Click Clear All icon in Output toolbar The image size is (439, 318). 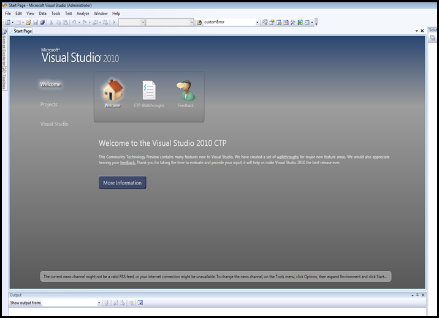[x=131, y=303]
